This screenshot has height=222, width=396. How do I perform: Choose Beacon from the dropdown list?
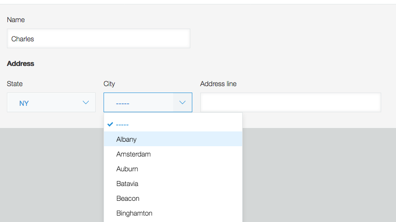[128, 198]
